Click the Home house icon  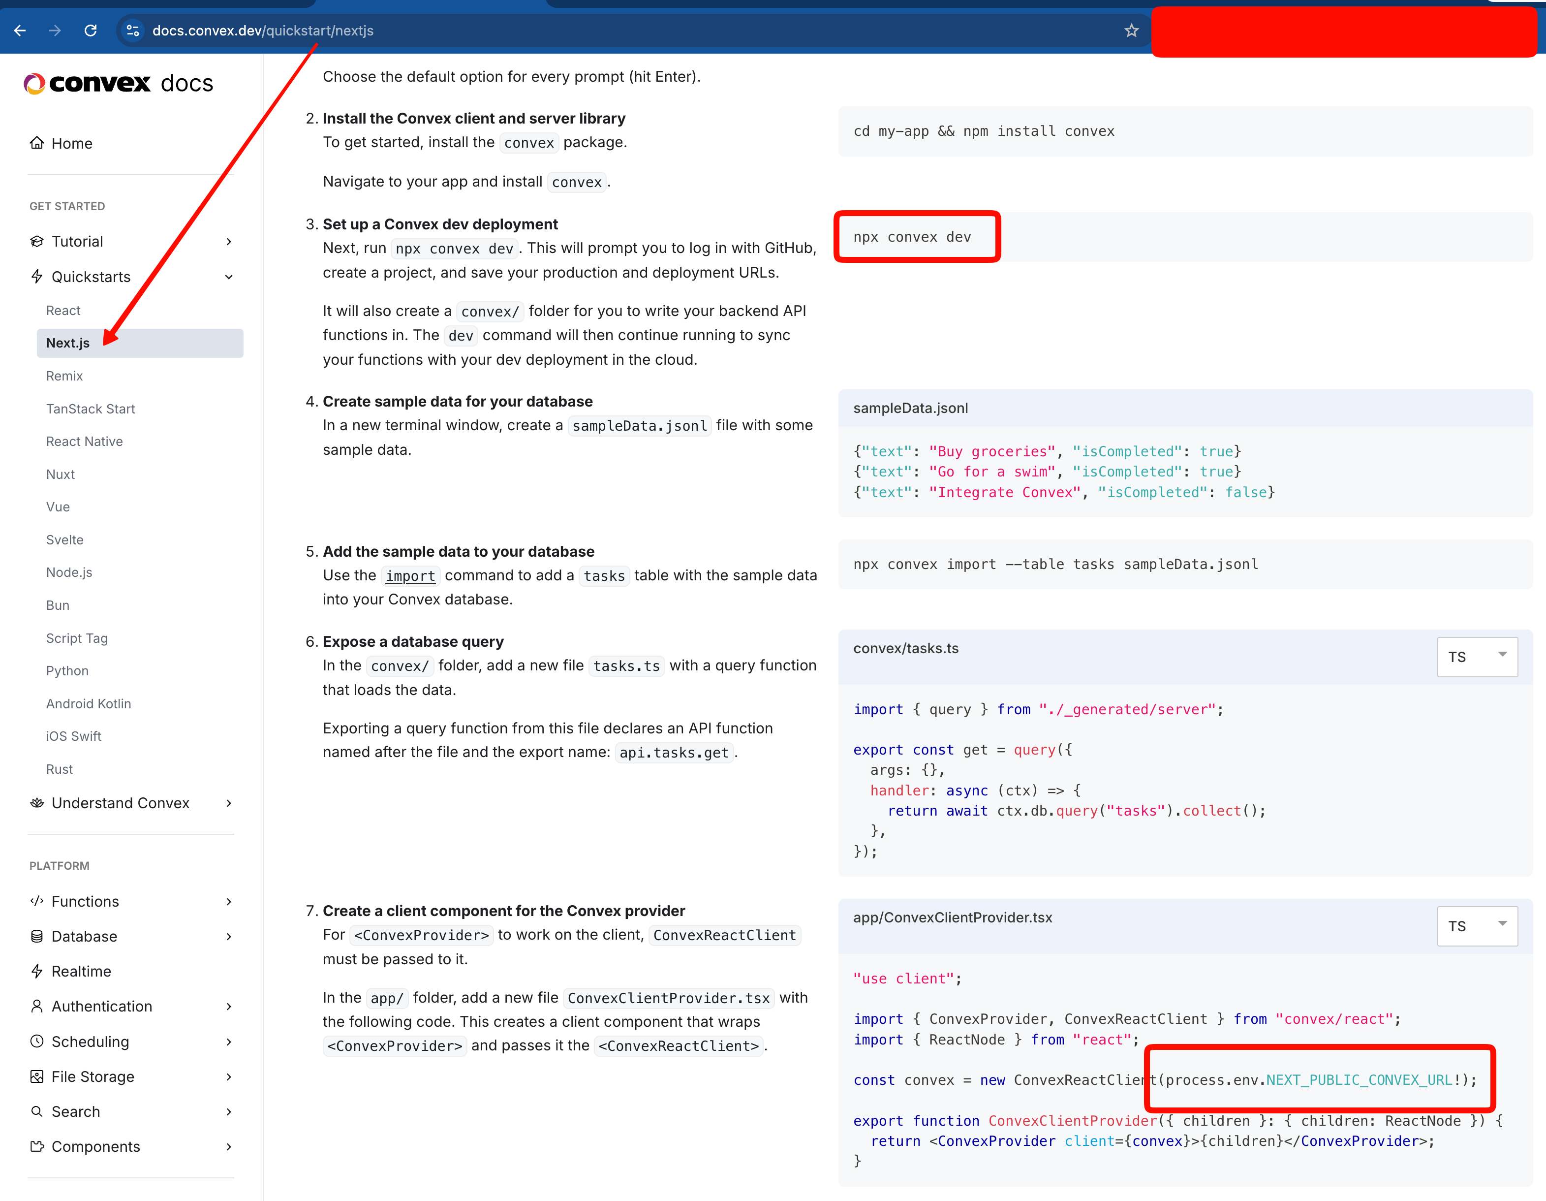(37, 143)
